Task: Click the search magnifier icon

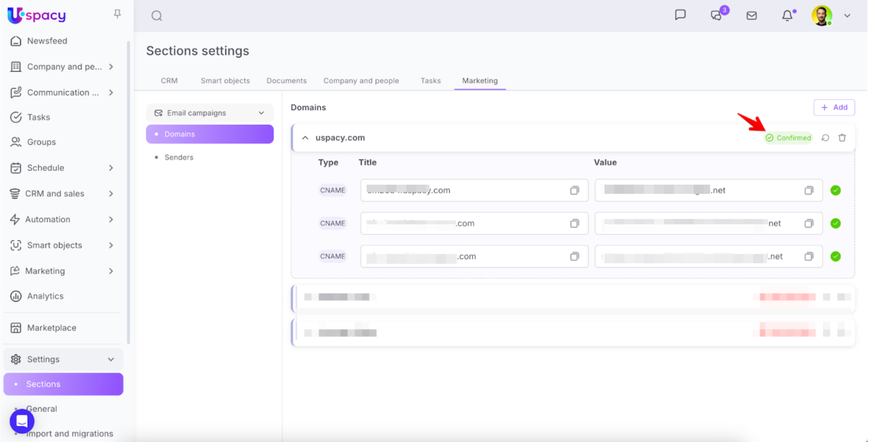Action: [x=157, y=16]
